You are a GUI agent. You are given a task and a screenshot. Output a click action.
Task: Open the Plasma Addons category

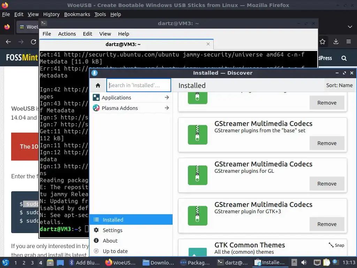(x=131, y=108)
